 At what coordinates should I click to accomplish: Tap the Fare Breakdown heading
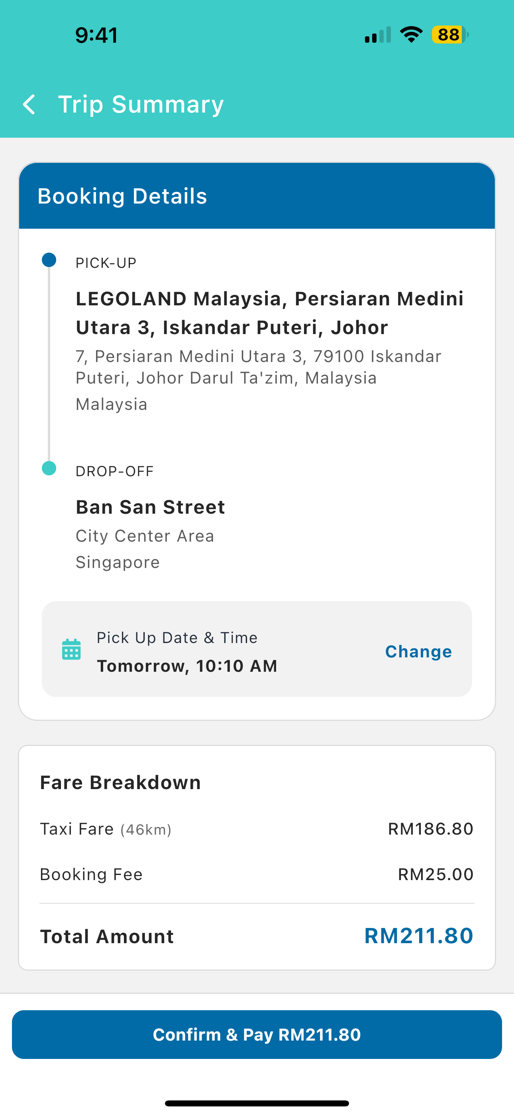120,783
